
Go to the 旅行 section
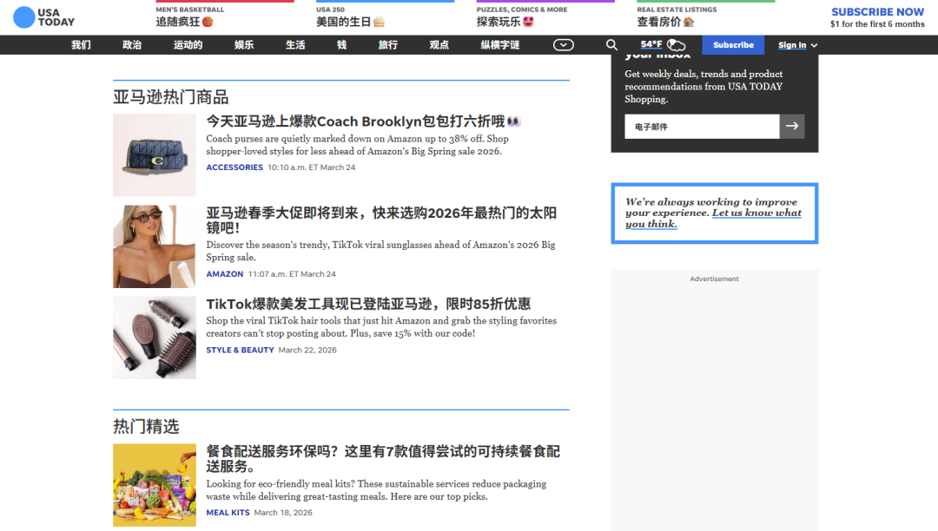pyautogui.click(x=387, y=45)
